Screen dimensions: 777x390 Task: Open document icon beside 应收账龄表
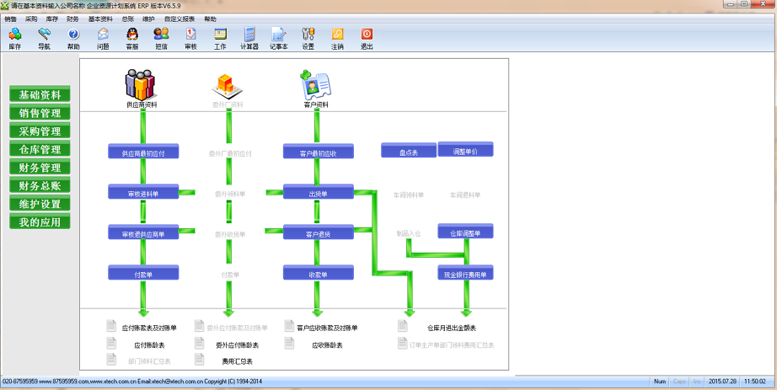pyautogui.click(x=289, y=343)
